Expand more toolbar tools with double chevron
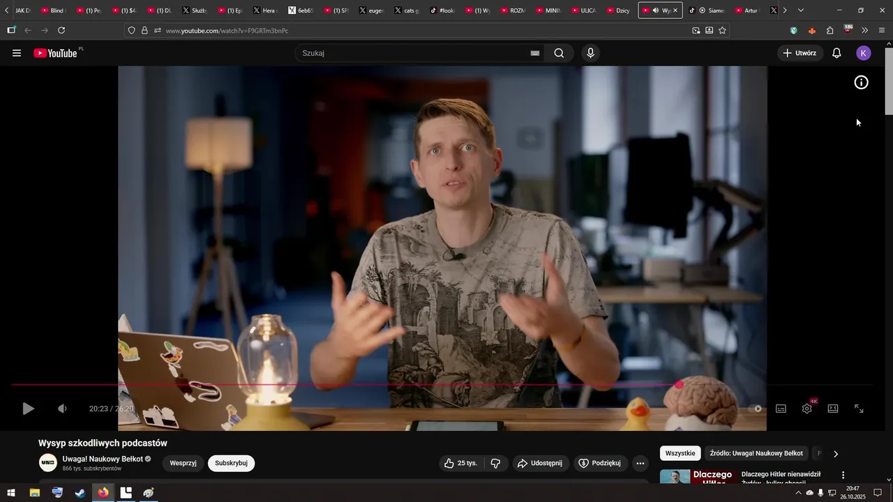Viewport: 893px width, 502px height. [x=865, y=31]
